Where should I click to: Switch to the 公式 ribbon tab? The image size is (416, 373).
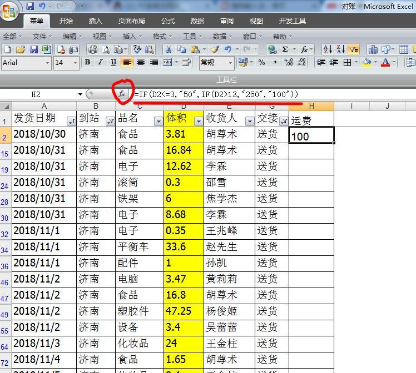click(x=168, y=21)
